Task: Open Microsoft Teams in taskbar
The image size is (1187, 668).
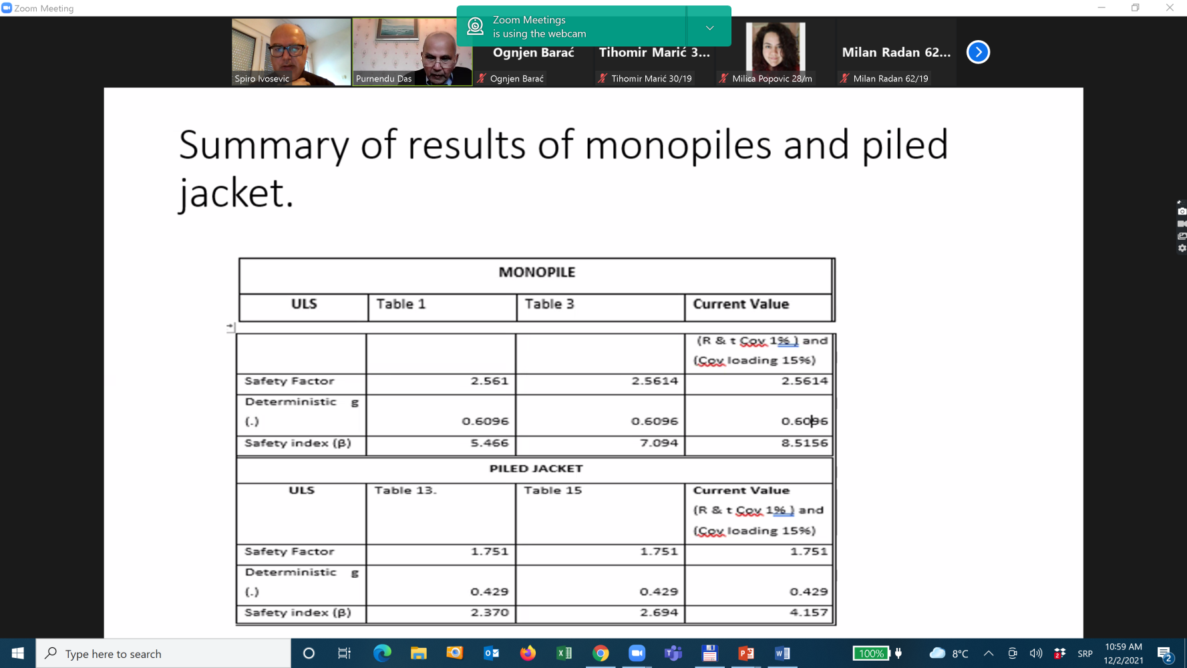Action: pos(673,653)
